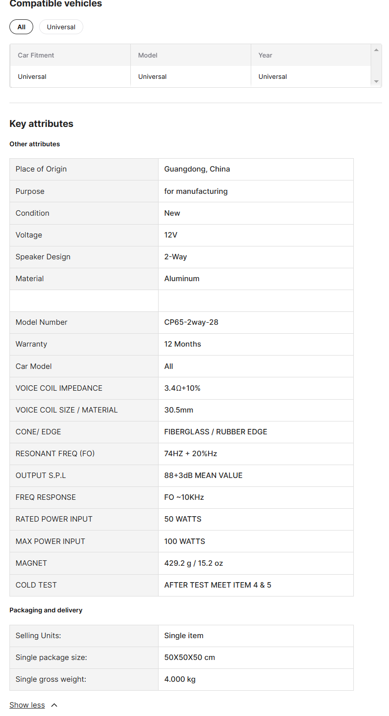Click the model number value CP65-2way-28

coord(191,322)
